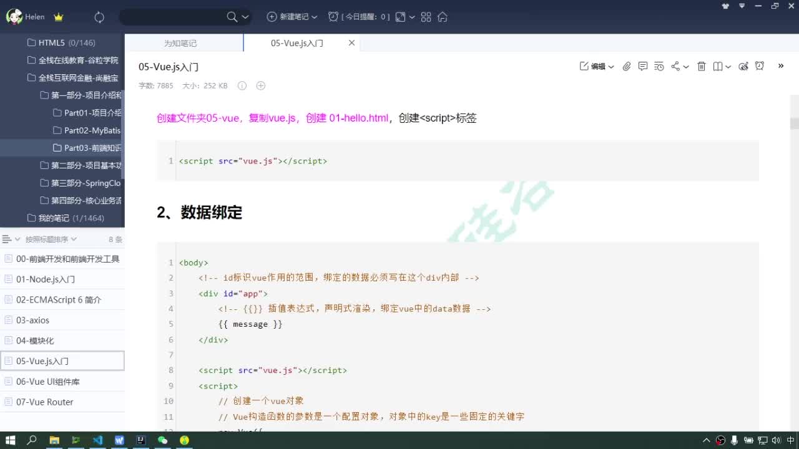Expand the dropdown beside the new-window icon
Viewport: 799px width, 449px height.
(x=412, y=17)
